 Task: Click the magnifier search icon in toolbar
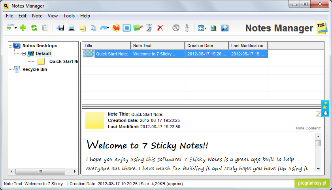coord(224,28)
